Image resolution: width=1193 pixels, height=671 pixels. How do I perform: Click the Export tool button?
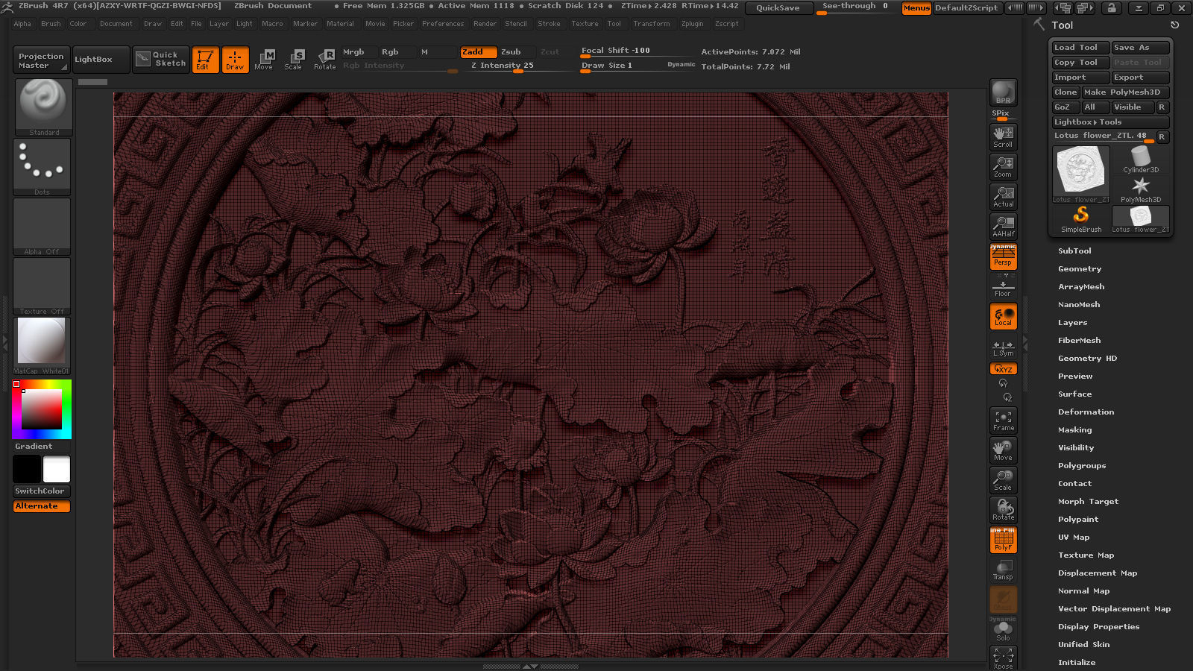pos(1140,78)
